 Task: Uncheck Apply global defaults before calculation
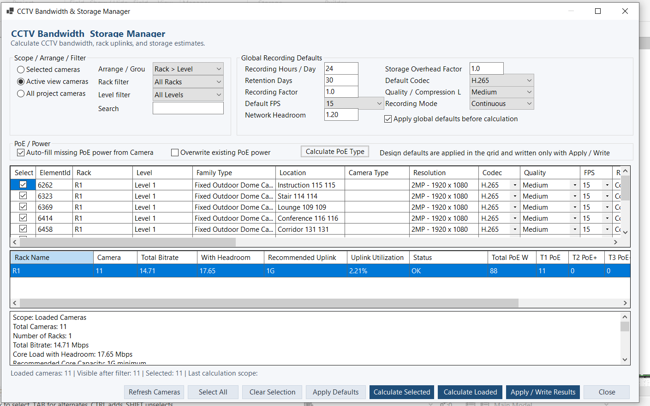tap(388, 119)
